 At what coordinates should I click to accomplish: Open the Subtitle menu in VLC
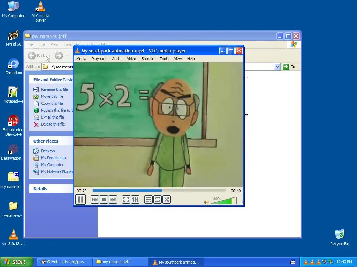148,59
